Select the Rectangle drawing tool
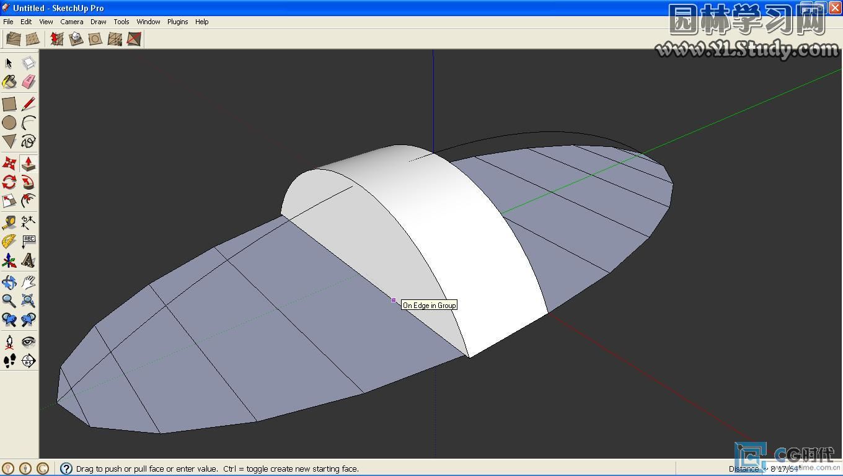 point(9,104)
